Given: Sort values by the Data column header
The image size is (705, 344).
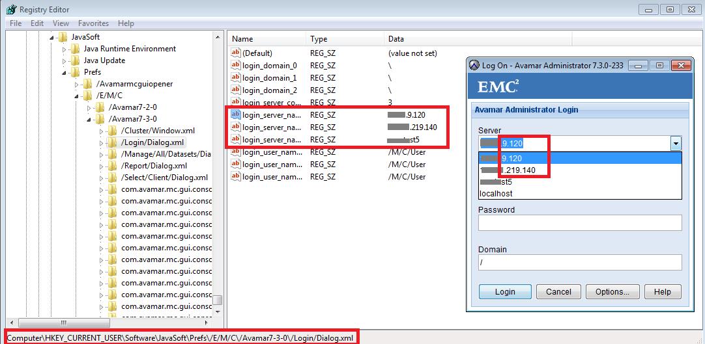Looking at the screenshot, I should [x=478, y=39].
